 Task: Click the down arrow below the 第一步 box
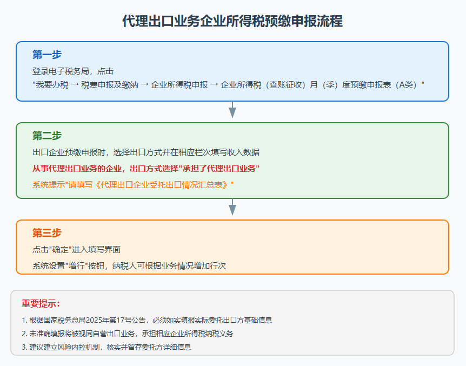[x=232, y=110]
